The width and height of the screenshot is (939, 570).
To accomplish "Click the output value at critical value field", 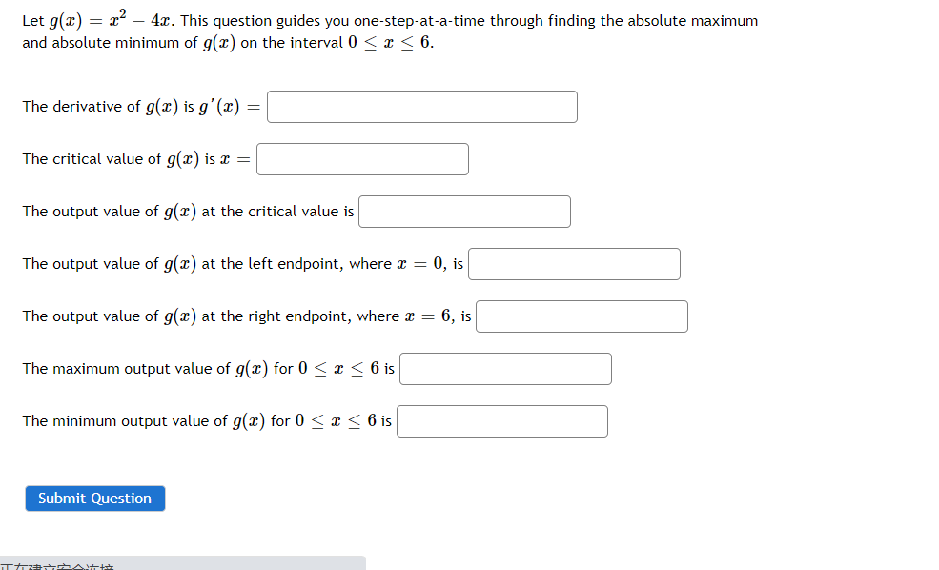I will click(x=464, y=211).
